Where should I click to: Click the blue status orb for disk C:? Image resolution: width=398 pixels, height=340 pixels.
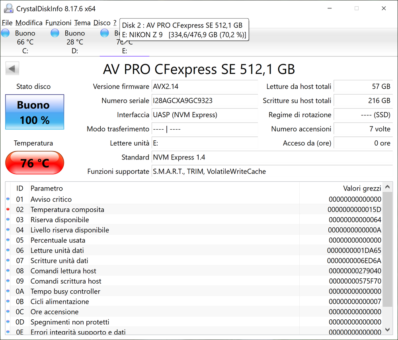(5, 33)
